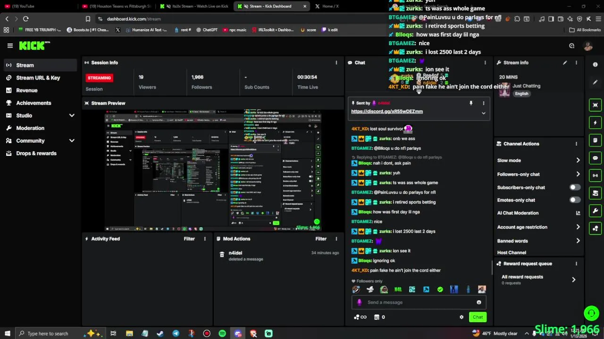604x339 pixels.
Task: Open Channel Actions three-dot menu
Action: click(576, 144)
